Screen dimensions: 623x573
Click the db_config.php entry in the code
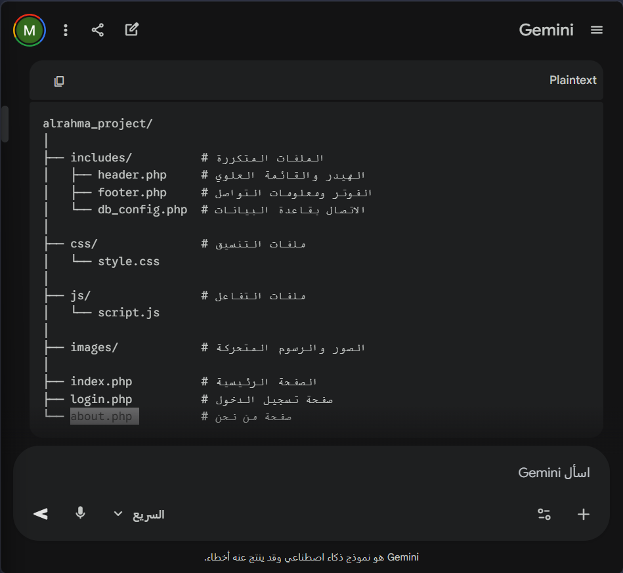142,210
